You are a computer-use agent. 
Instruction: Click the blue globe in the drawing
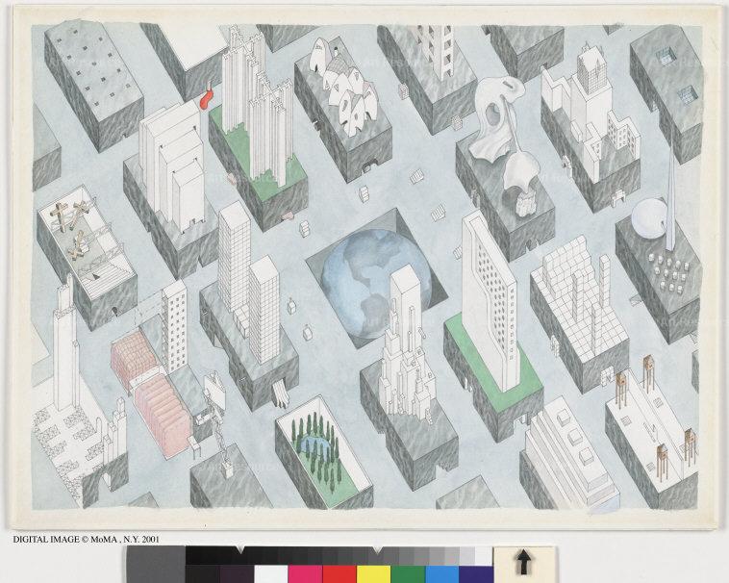[375, 283]
